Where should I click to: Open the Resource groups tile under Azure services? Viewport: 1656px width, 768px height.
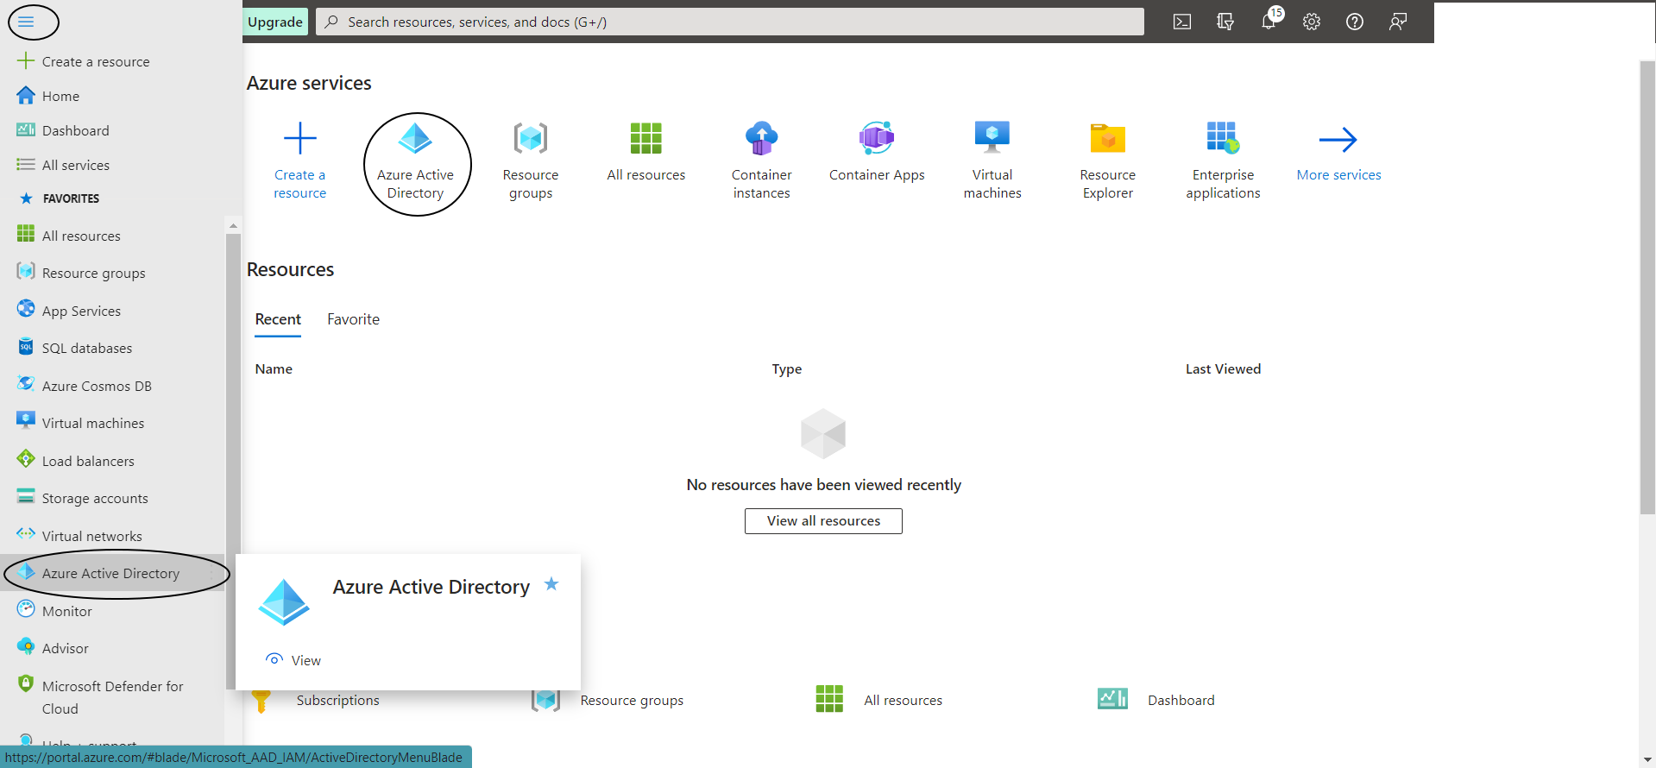pyautogui.click(x=531, y=161)
